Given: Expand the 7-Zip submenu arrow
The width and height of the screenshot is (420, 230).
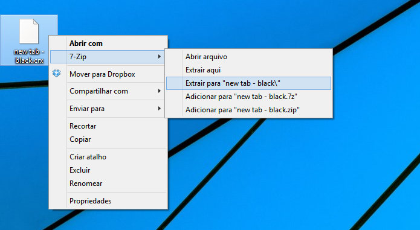Looking at the screenshot, I should 160,56.
